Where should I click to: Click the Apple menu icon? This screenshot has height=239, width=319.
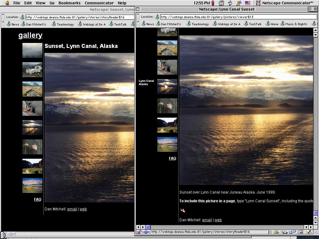point(7,3)
